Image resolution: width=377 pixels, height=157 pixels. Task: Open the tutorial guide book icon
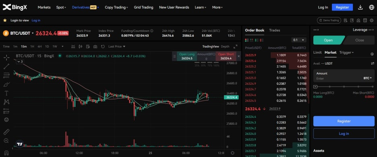click(x=352, y=21)
